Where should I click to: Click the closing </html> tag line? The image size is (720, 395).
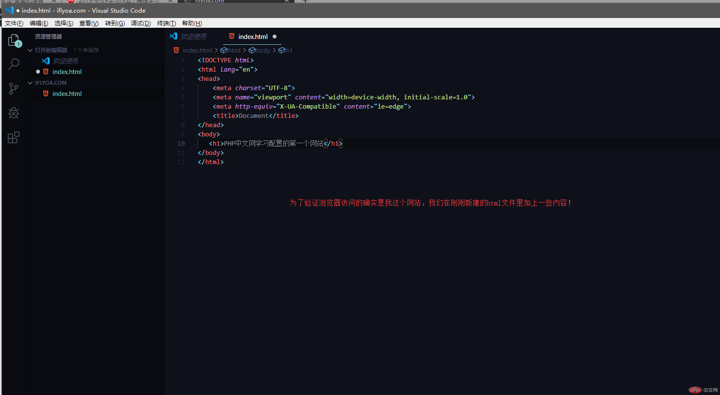(211, 162)
